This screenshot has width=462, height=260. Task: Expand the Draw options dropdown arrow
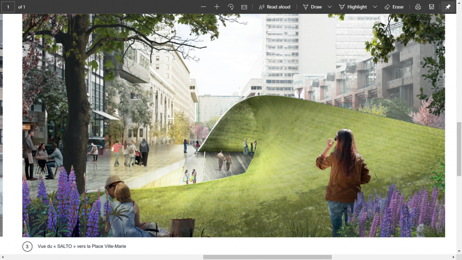tap(330, 7)
